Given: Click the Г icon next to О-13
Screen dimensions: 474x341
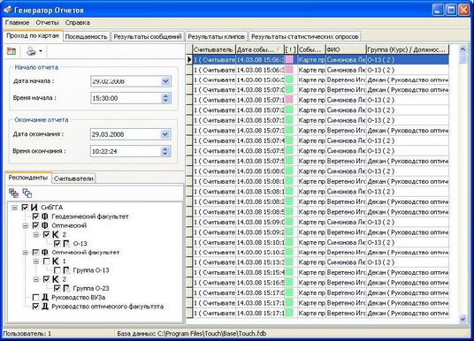Looking at the screenshot, I should (66, 244).
